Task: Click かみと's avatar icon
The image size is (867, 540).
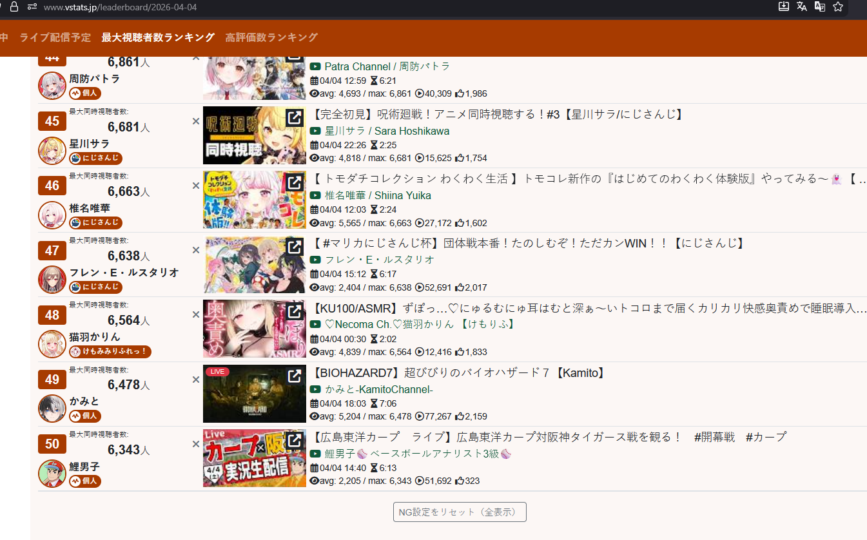Action: [x=52, y=409]
